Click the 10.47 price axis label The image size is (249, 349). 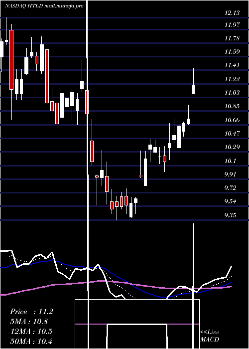pos(232,134)
